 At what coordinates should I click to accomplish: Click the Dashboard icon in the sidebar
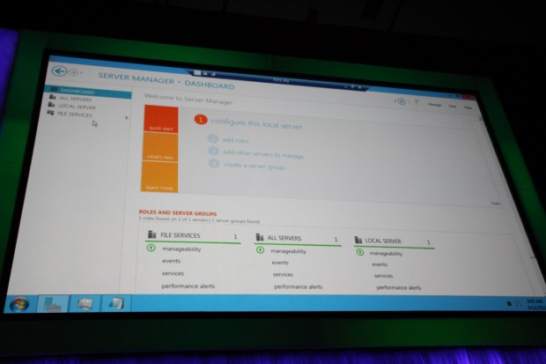tap(54, 90)
